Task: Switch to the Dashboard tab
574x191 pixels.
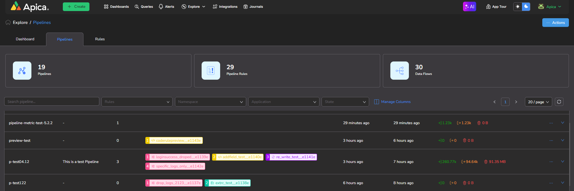Action: pyautogui.click(x=25, y=39)
